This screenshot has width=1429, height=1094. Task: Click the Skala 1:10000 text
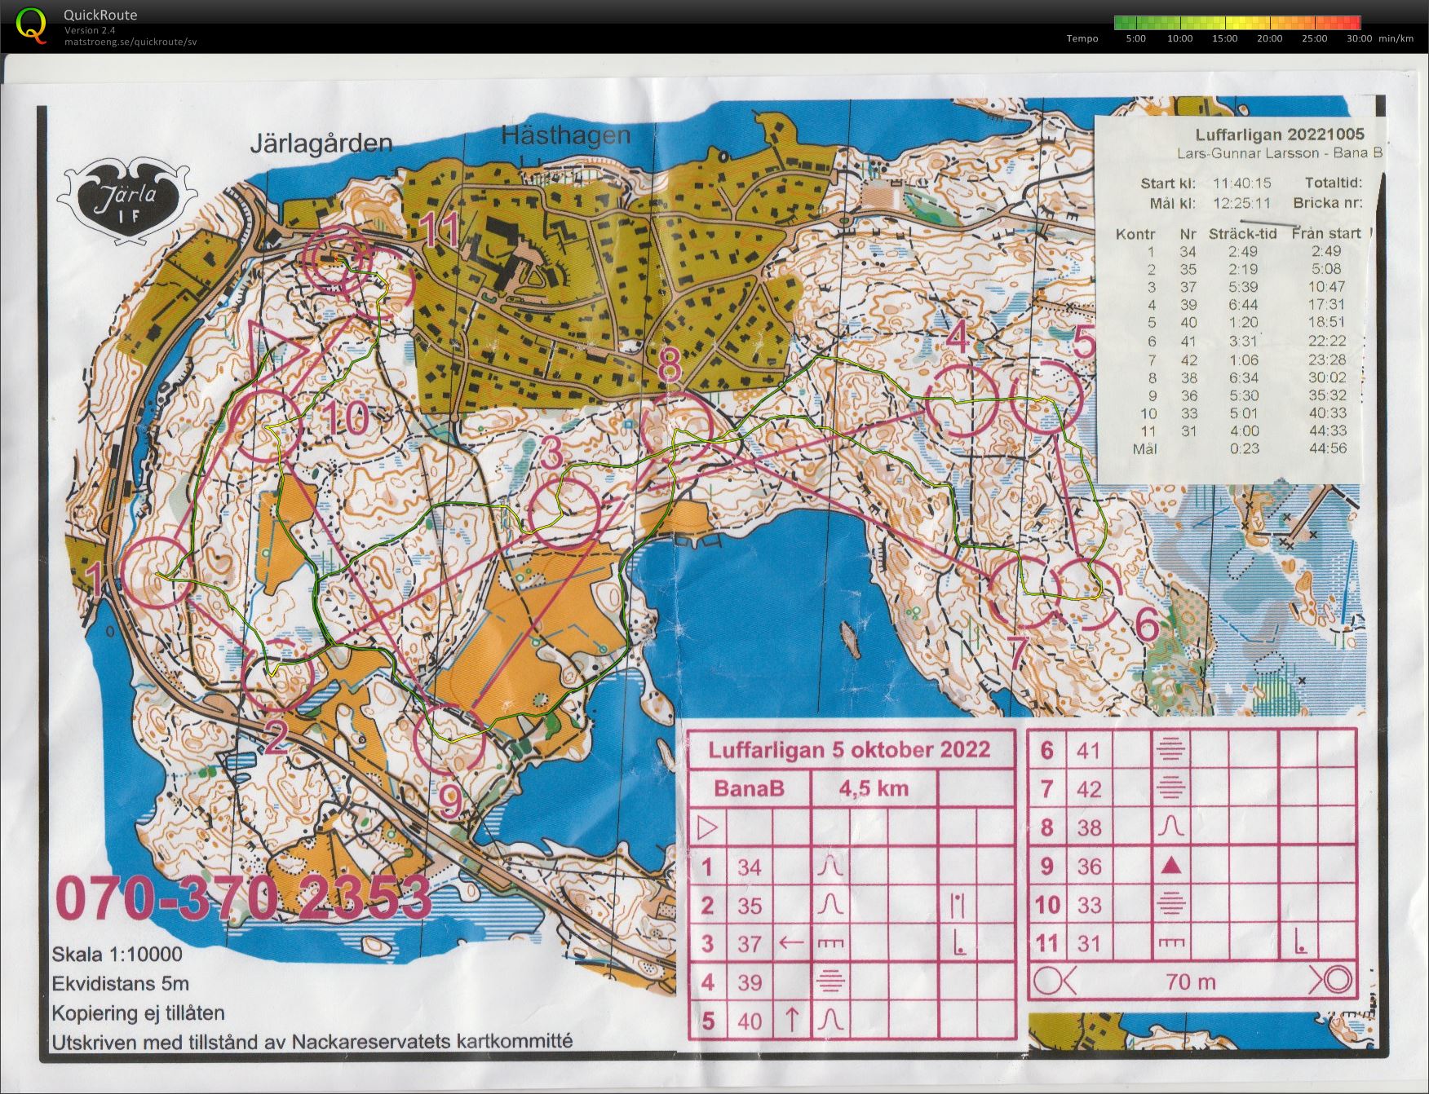[x=117, y=954]
